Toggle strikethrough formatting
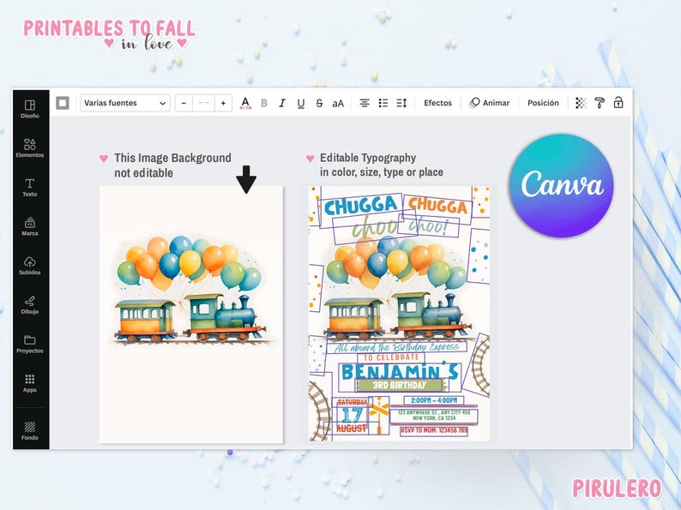The width and height of the screenshot is (681, 510). click(x=319, y=103)
